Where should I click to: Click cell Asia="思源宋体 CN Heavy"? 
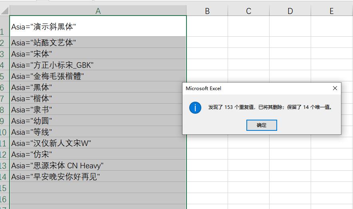(98, 166)
